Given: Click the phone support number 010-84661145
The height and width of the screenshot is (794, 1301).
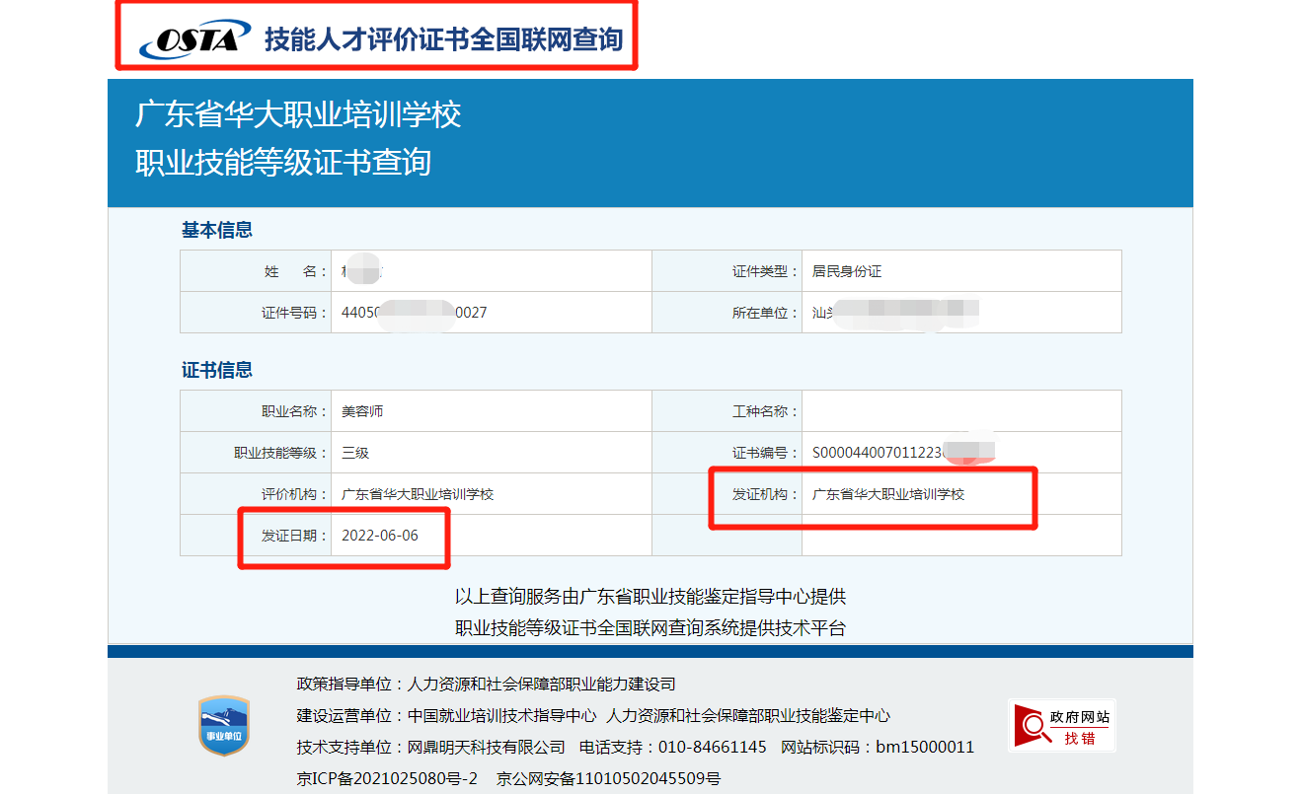Looking at the screenshot, I should point(714,747).
